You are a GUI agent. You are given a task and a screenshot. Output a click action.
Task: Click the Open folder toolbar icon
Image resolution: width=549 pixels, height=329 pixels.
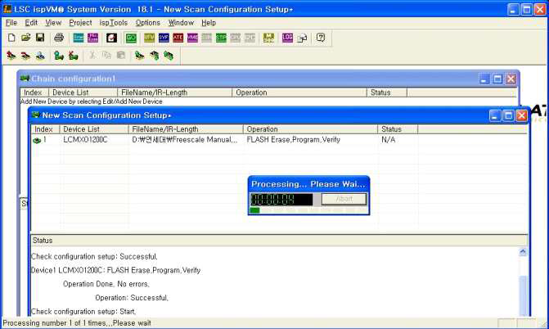coord(25,38)
